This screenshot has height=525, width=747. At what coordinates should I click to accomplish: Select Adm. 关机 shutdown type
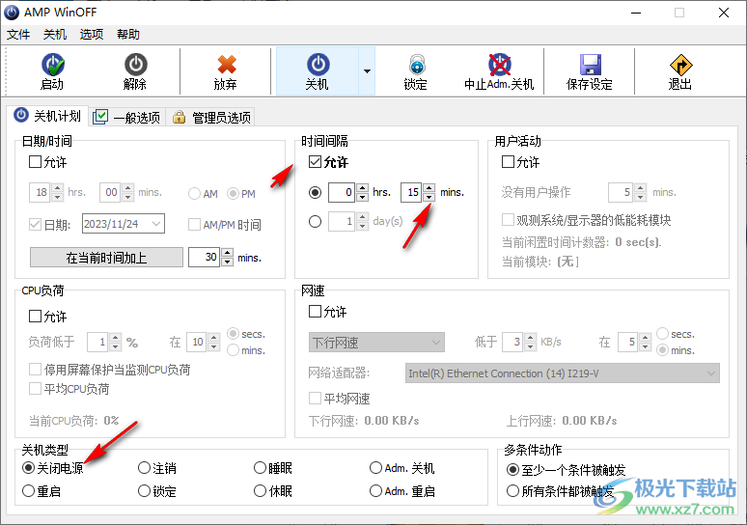(375, 468)
